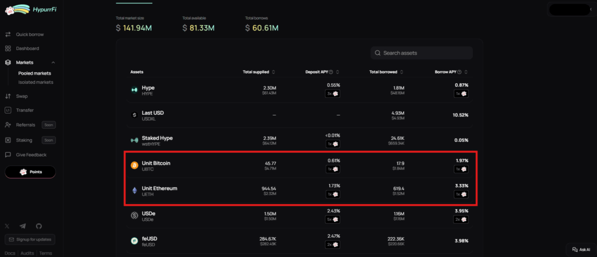The height and width of the screenshot is (257, 597).
Task: Click the Unit Bitcoin asset icon
Action: point(135,166)
